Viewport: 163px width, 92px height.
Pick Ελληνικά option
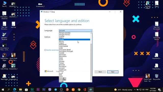(75, 65)
